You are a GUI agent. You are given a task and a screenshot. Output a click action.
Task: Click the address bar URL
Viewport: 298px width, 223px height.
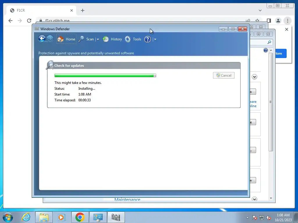[x=57, y=21]
